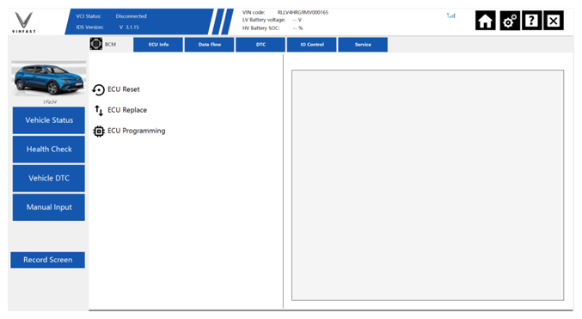Click the BCM module label
Image resolution: width=582 pixels, height=319 pixels.
(x=110, y=44)
